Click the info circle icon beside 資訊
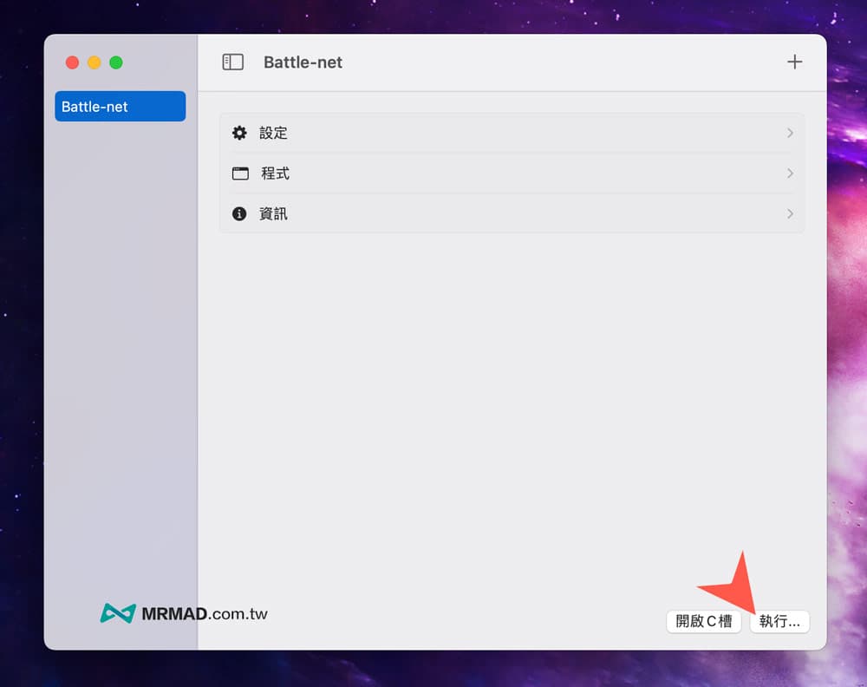 click(x=239, y=213)
